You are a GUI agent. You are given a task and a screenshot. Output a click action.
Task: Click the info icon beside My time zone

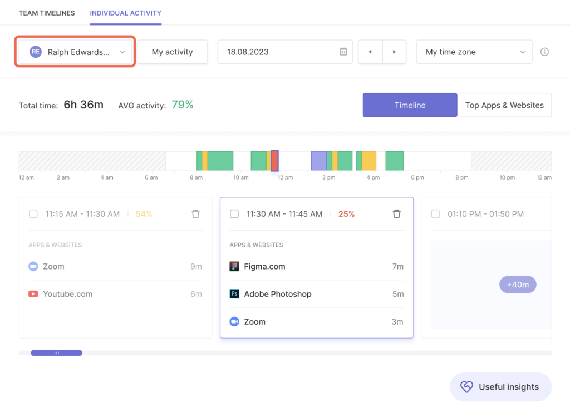coord(544,52)
